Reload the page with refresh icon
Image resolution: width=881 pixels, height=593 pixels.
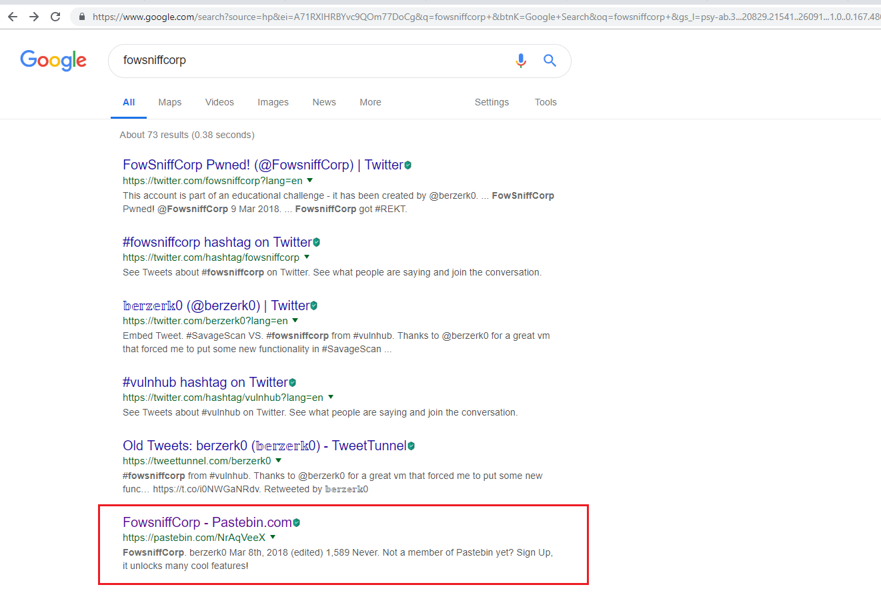(x=55, y=17)
